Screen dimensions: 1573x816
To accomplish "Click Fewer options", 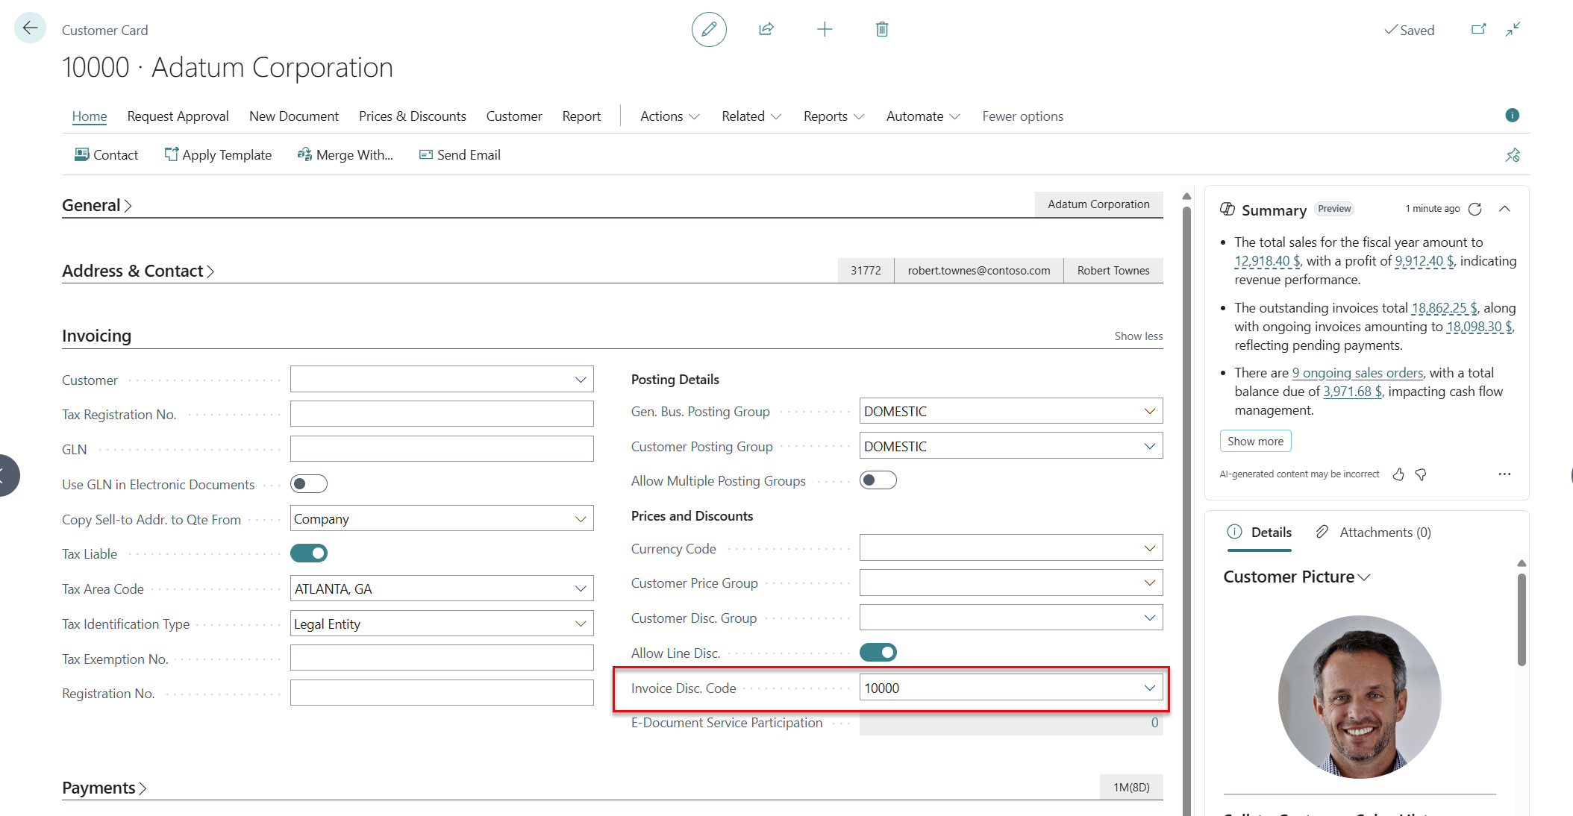I will coord(1023,116).
